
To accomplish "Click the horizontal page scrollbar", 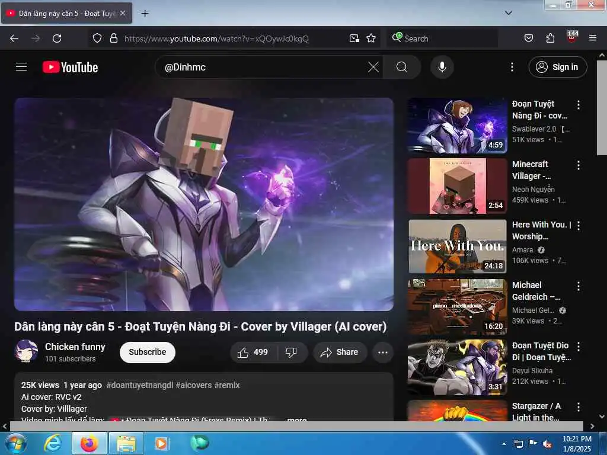I will click(x=296, y=427).
